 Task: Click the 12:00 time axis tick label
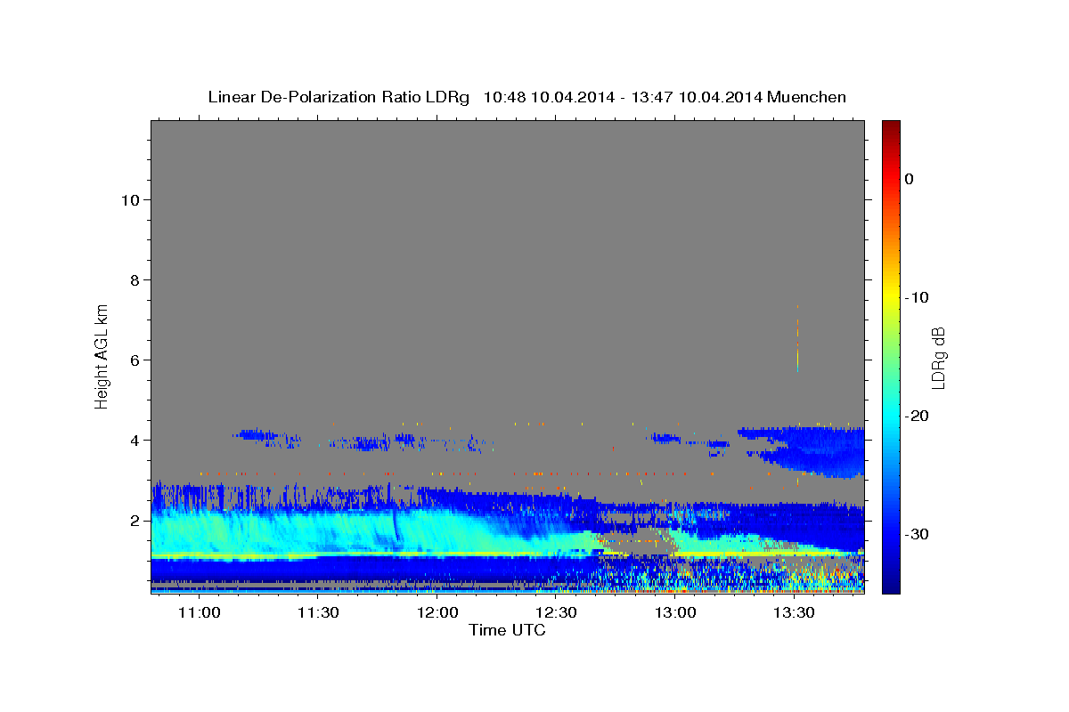click(x=437, y=612)
